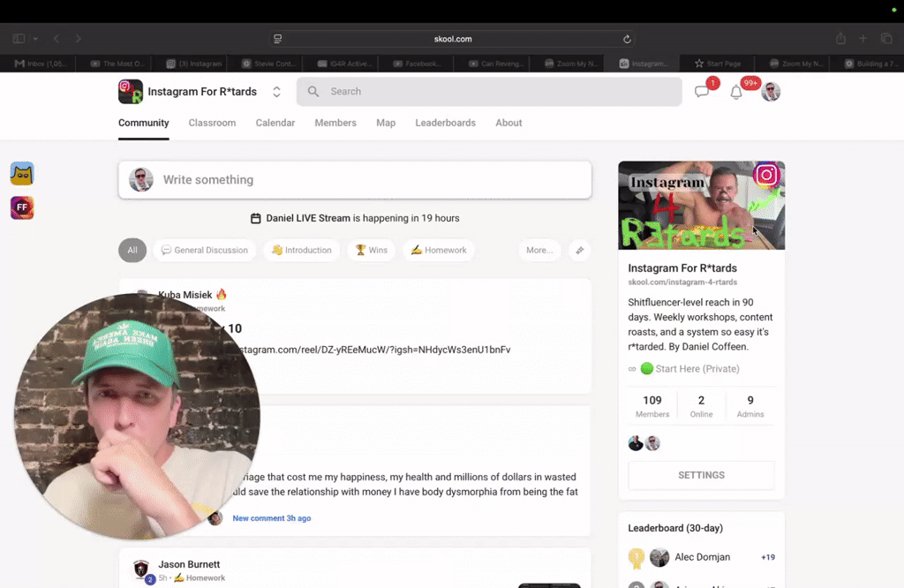This screenshot has width=904, height=588.
Task: Switch to the FF community sidebar icon
Action: 22,207
